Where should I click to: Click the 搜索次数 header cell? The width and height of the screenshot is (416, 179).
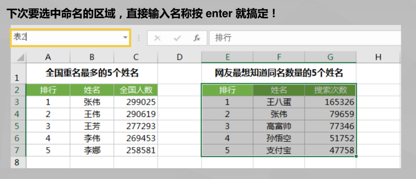pos(330,90)
